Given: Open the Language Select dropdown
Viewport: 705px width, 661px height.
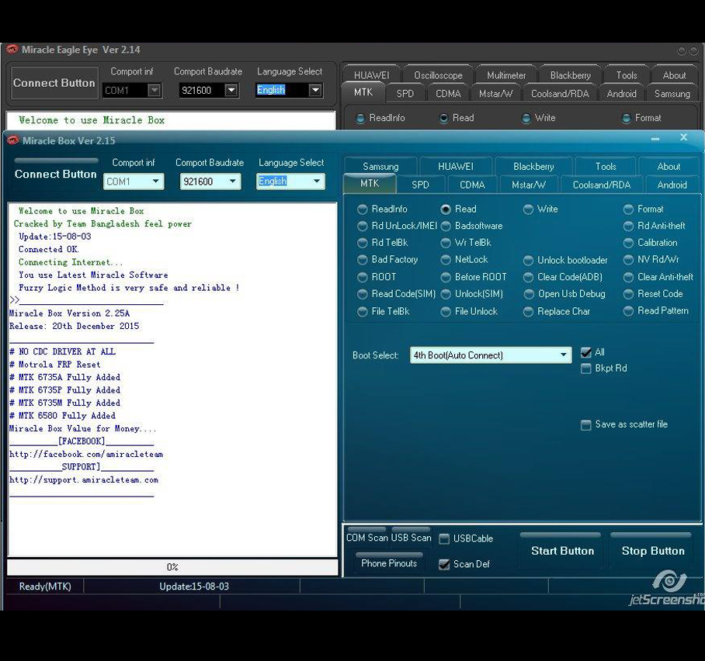Looking at the screenshot, I should coord(317,181).
